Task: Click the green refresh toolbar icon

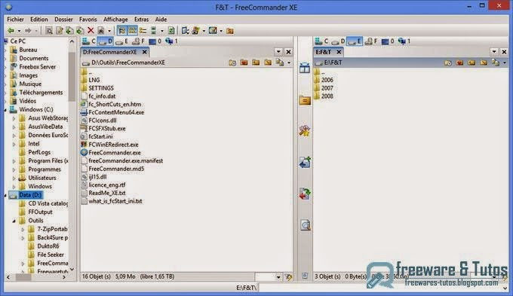Action: [170, 31]
